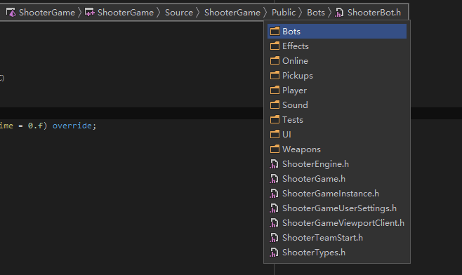Expand the chevron after Public in breadcrumb
This screenshot has height=275, width=462.
point(301,13)
